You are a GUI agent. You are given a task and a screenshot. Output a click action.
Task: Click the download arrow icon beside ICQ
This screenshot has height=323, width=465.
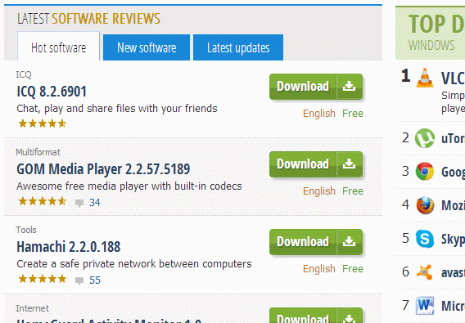click(x=350, y=87)
